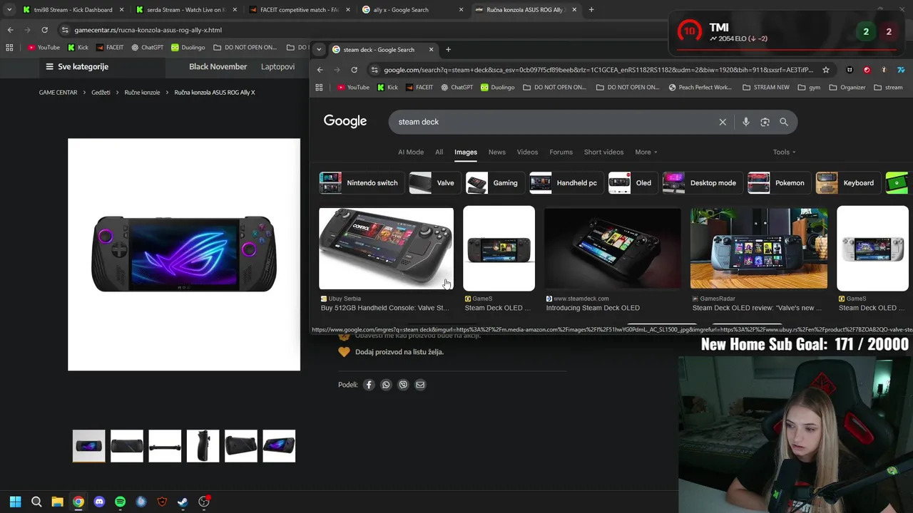Viewport: 913px width, 513px height.
Task: Open Spotify from the taskbar
Action: coord(120,502)
